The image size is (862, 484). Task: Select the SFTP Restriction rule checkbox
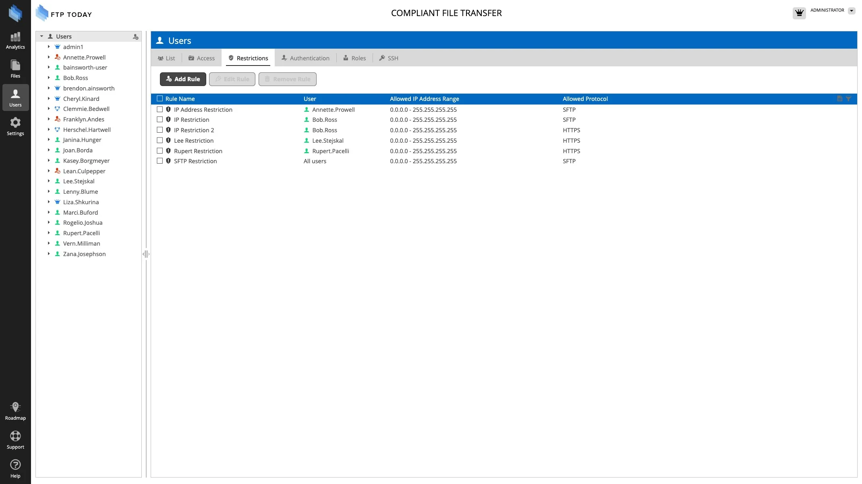pyautogui.click(x=160, y=161)
